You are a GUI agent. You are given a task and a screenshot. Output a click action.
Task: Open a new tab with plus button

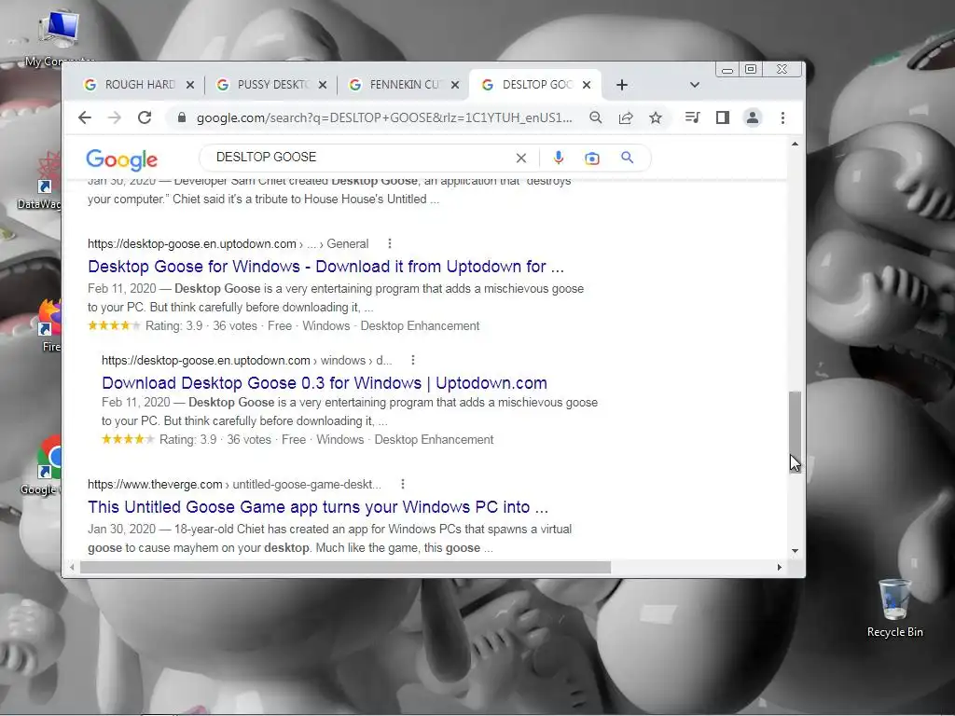click(622, 85)
